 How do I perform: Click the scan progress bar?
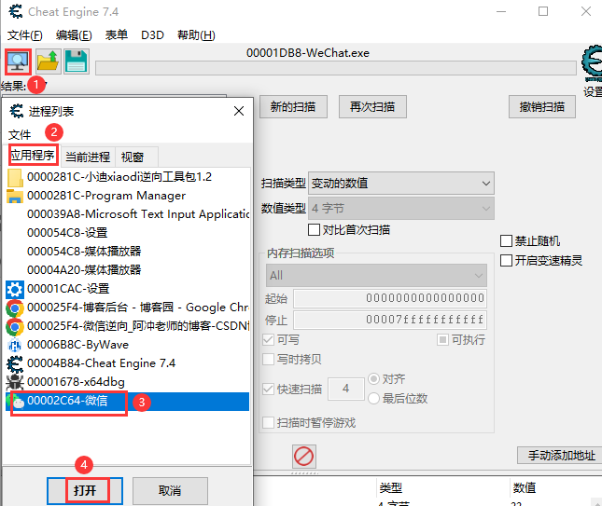(336, 68)
